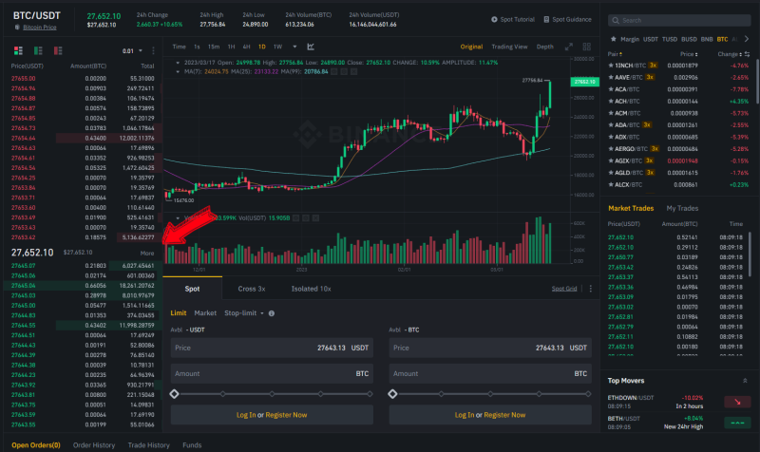Switch to the Isolated 10x tab

click(x=312, y=289)
